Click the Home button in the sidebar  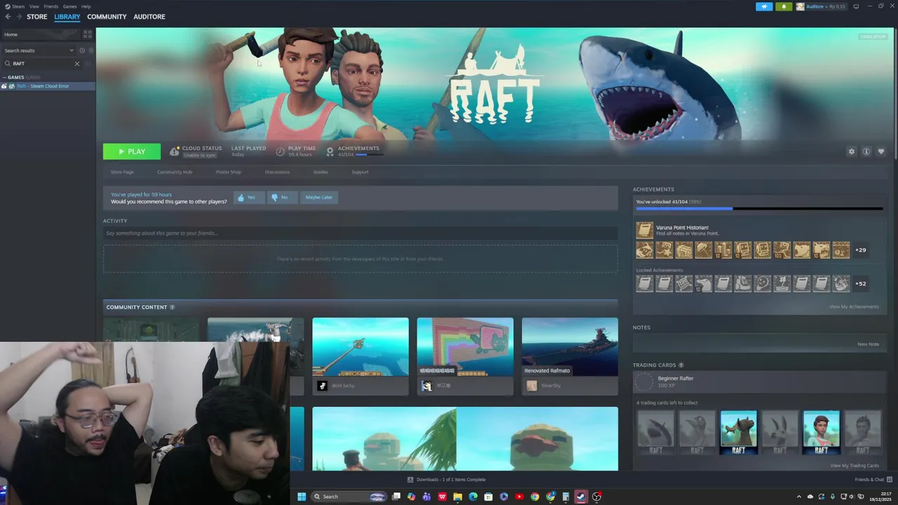pyautogui.click(x=41, y=34)
